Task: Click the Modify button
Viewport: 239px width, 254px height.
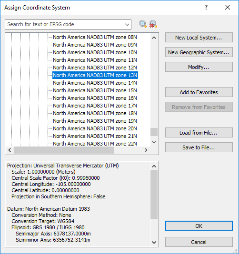Action: pyautogui.click(x=199, y=67)
